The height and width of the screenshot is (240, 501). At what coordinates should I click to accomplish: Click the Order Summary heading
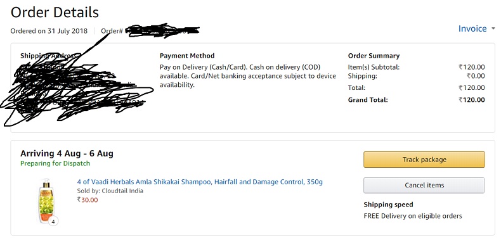[x=374, y=56]
